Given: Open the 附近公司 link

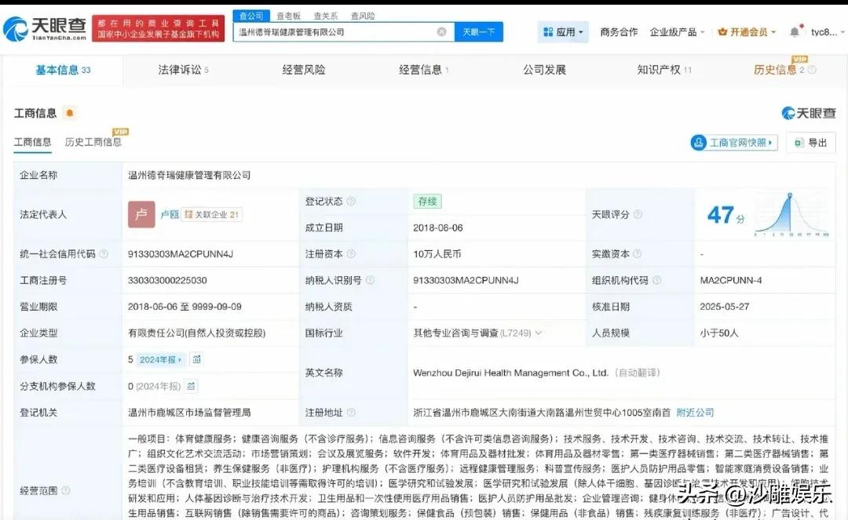Looking at the screenshot, I should 695,413.
